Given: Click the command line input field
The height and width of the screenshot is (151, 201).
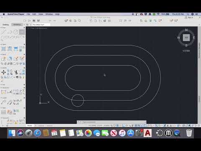Looking at the screenshot, I should click(113, 122).
